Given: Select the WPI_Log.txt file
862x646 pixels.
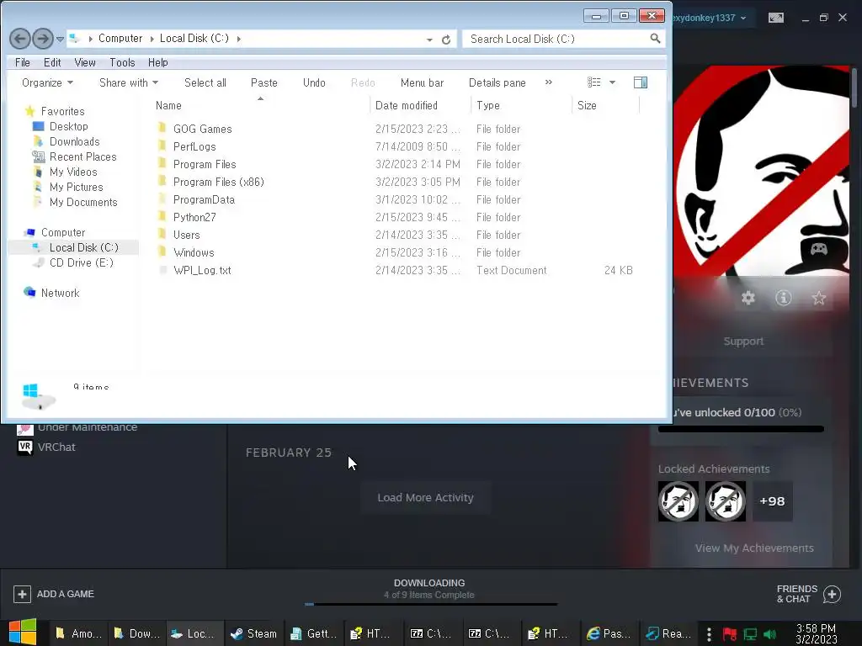Looking at the screenshot, I should 202,270.
